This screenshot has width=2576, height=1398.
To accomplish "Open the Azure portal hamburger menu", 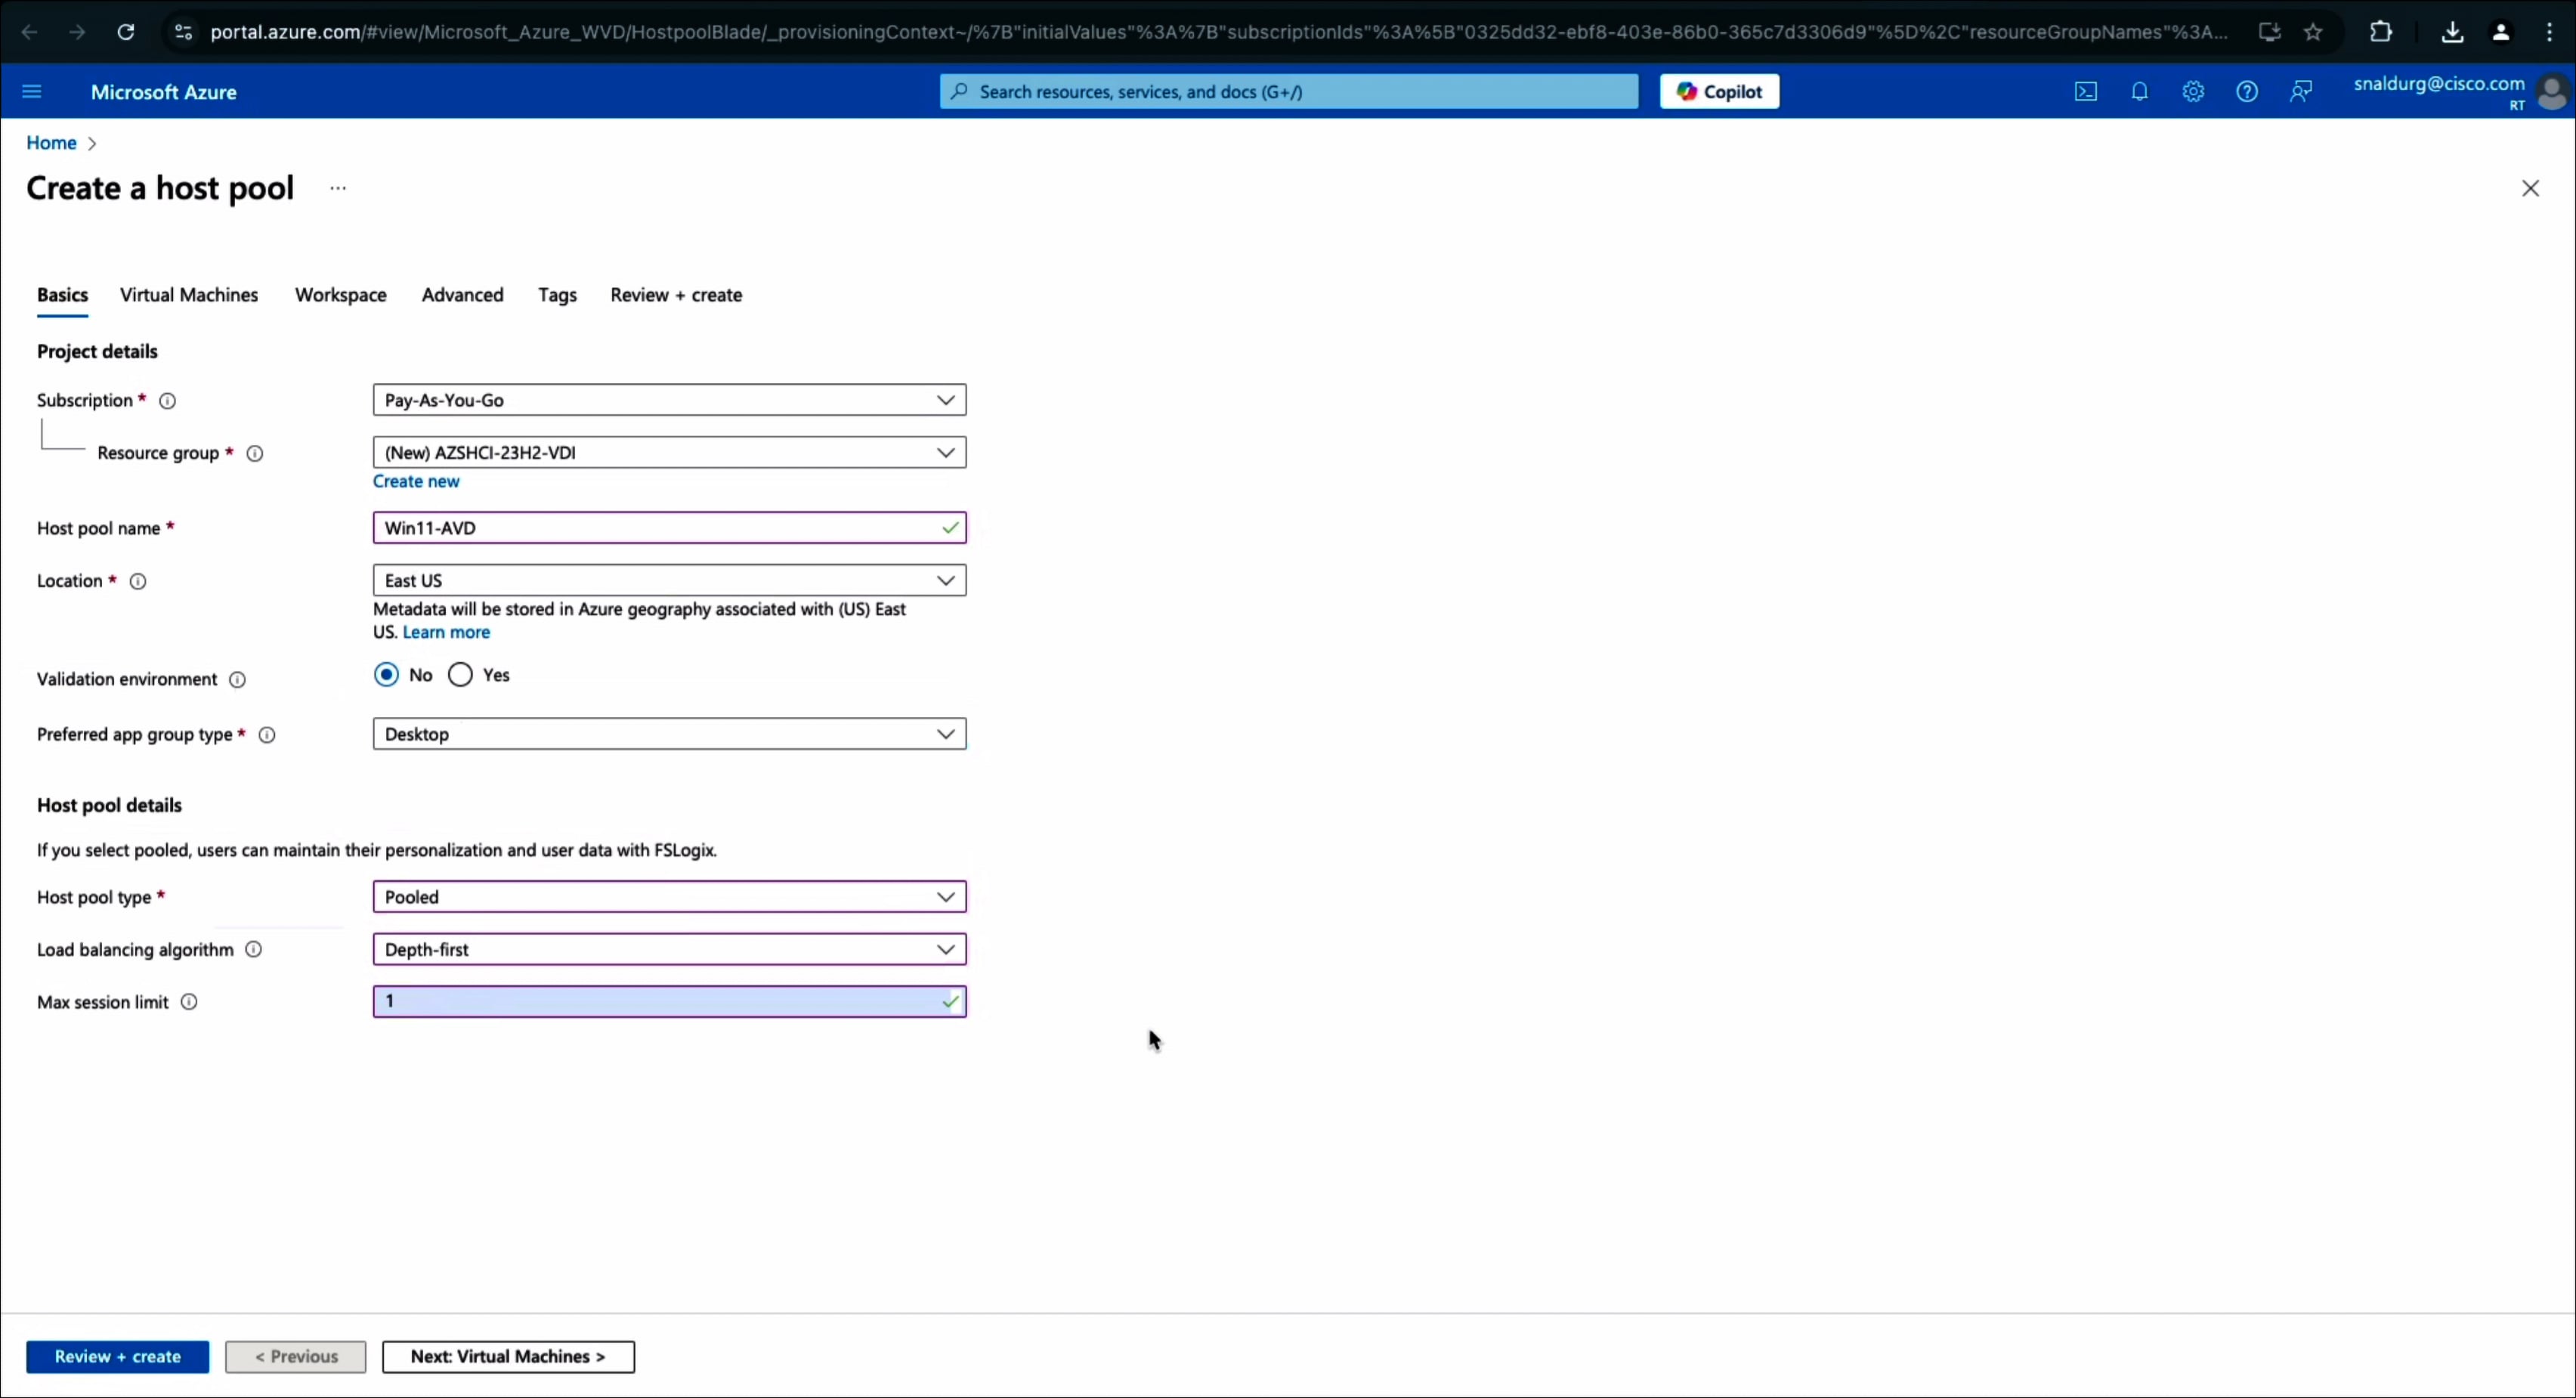I will click(x=31, y=92).
